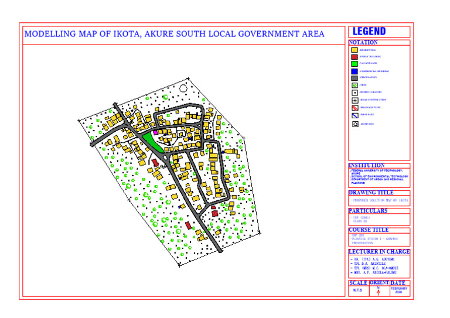This screenshot has width=450, height=318.
Task: Click the 'DRAWING TITLE' heading
Action: pyautogui.click(x=371, y=193)
